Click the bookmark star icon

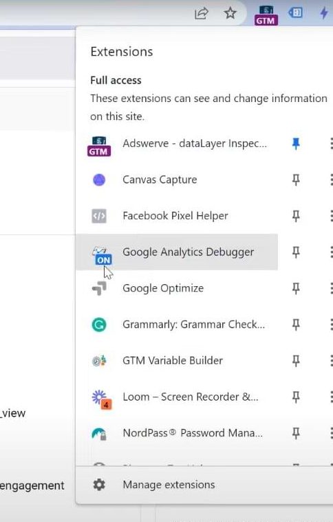[x=230, y=13]
